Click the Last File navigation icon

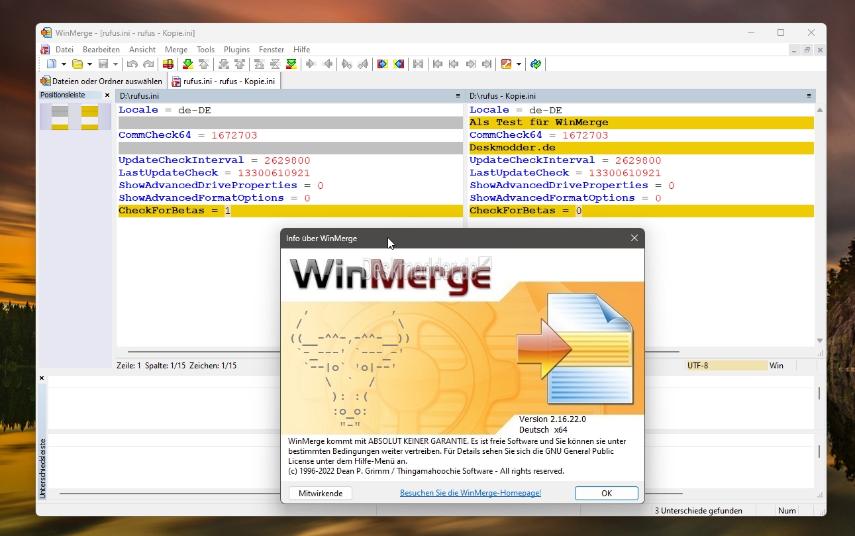pyautogui.click(x=487, y=64)
